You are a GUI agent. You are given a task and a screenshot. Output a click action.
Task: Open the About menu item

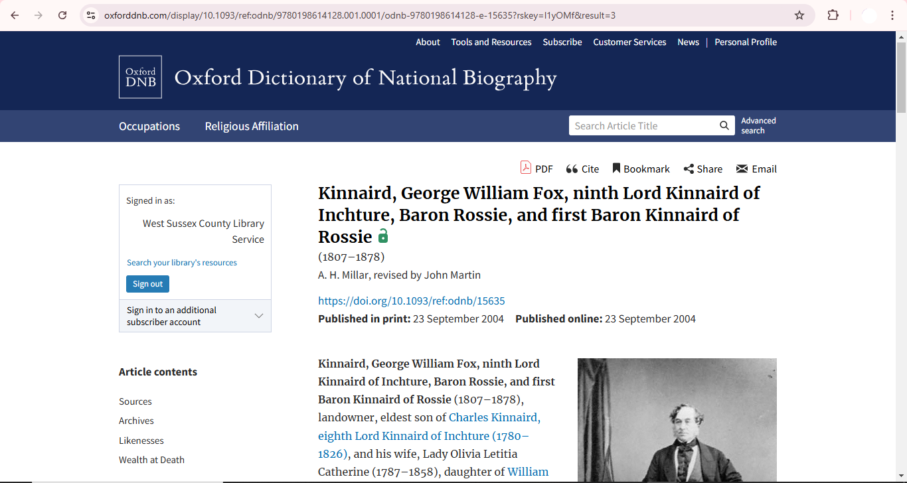[x=428, y=42]
